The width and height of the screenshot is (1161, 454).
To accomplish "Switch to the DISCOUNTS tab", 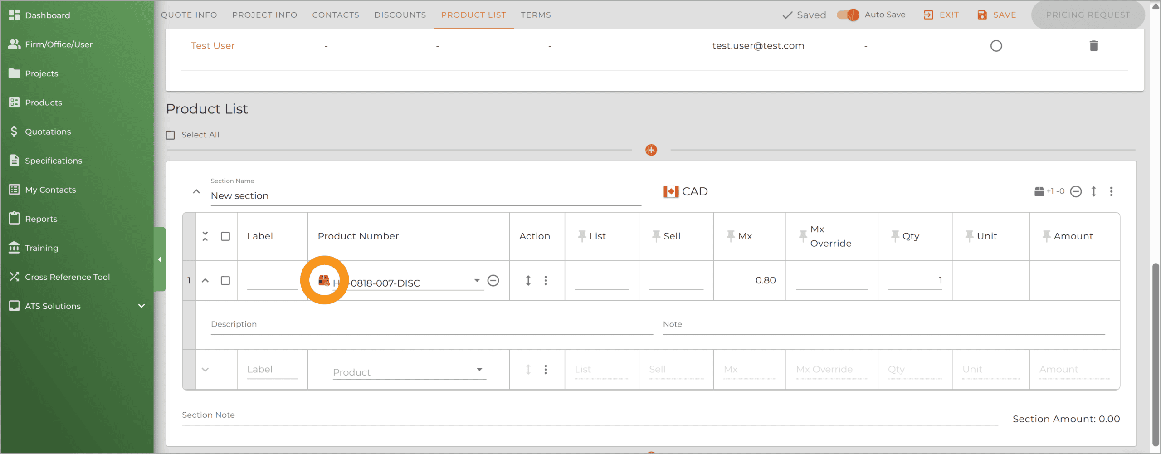I will point(400,15).
